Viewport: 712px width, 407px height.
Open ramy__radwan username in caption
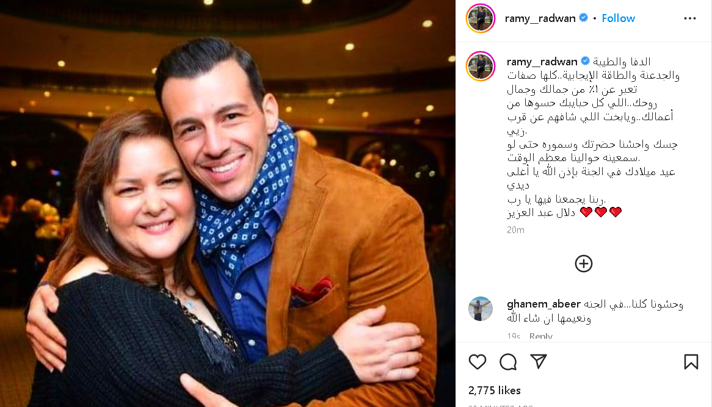coord(542,61)
